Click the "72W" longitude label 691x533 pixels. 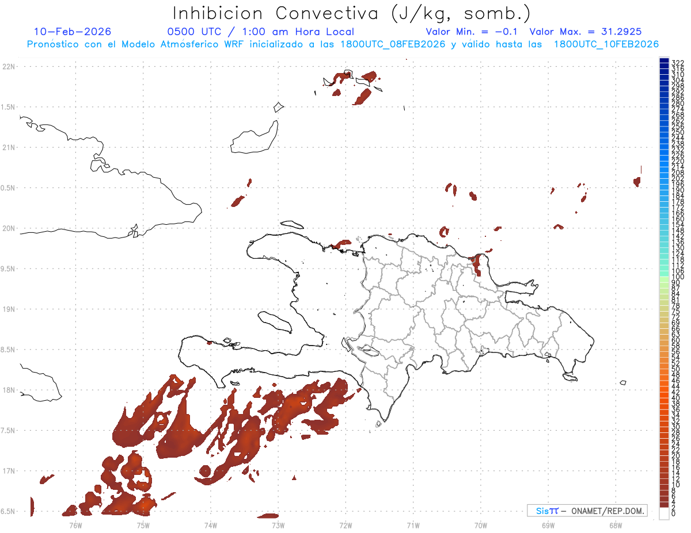click(x=346, y=525)
